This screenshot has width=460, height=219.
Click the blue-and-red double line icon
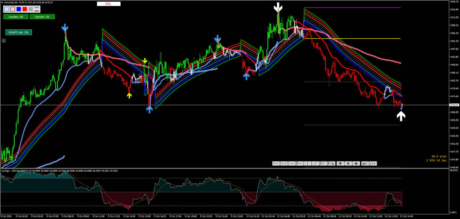[x=37, y=9]
